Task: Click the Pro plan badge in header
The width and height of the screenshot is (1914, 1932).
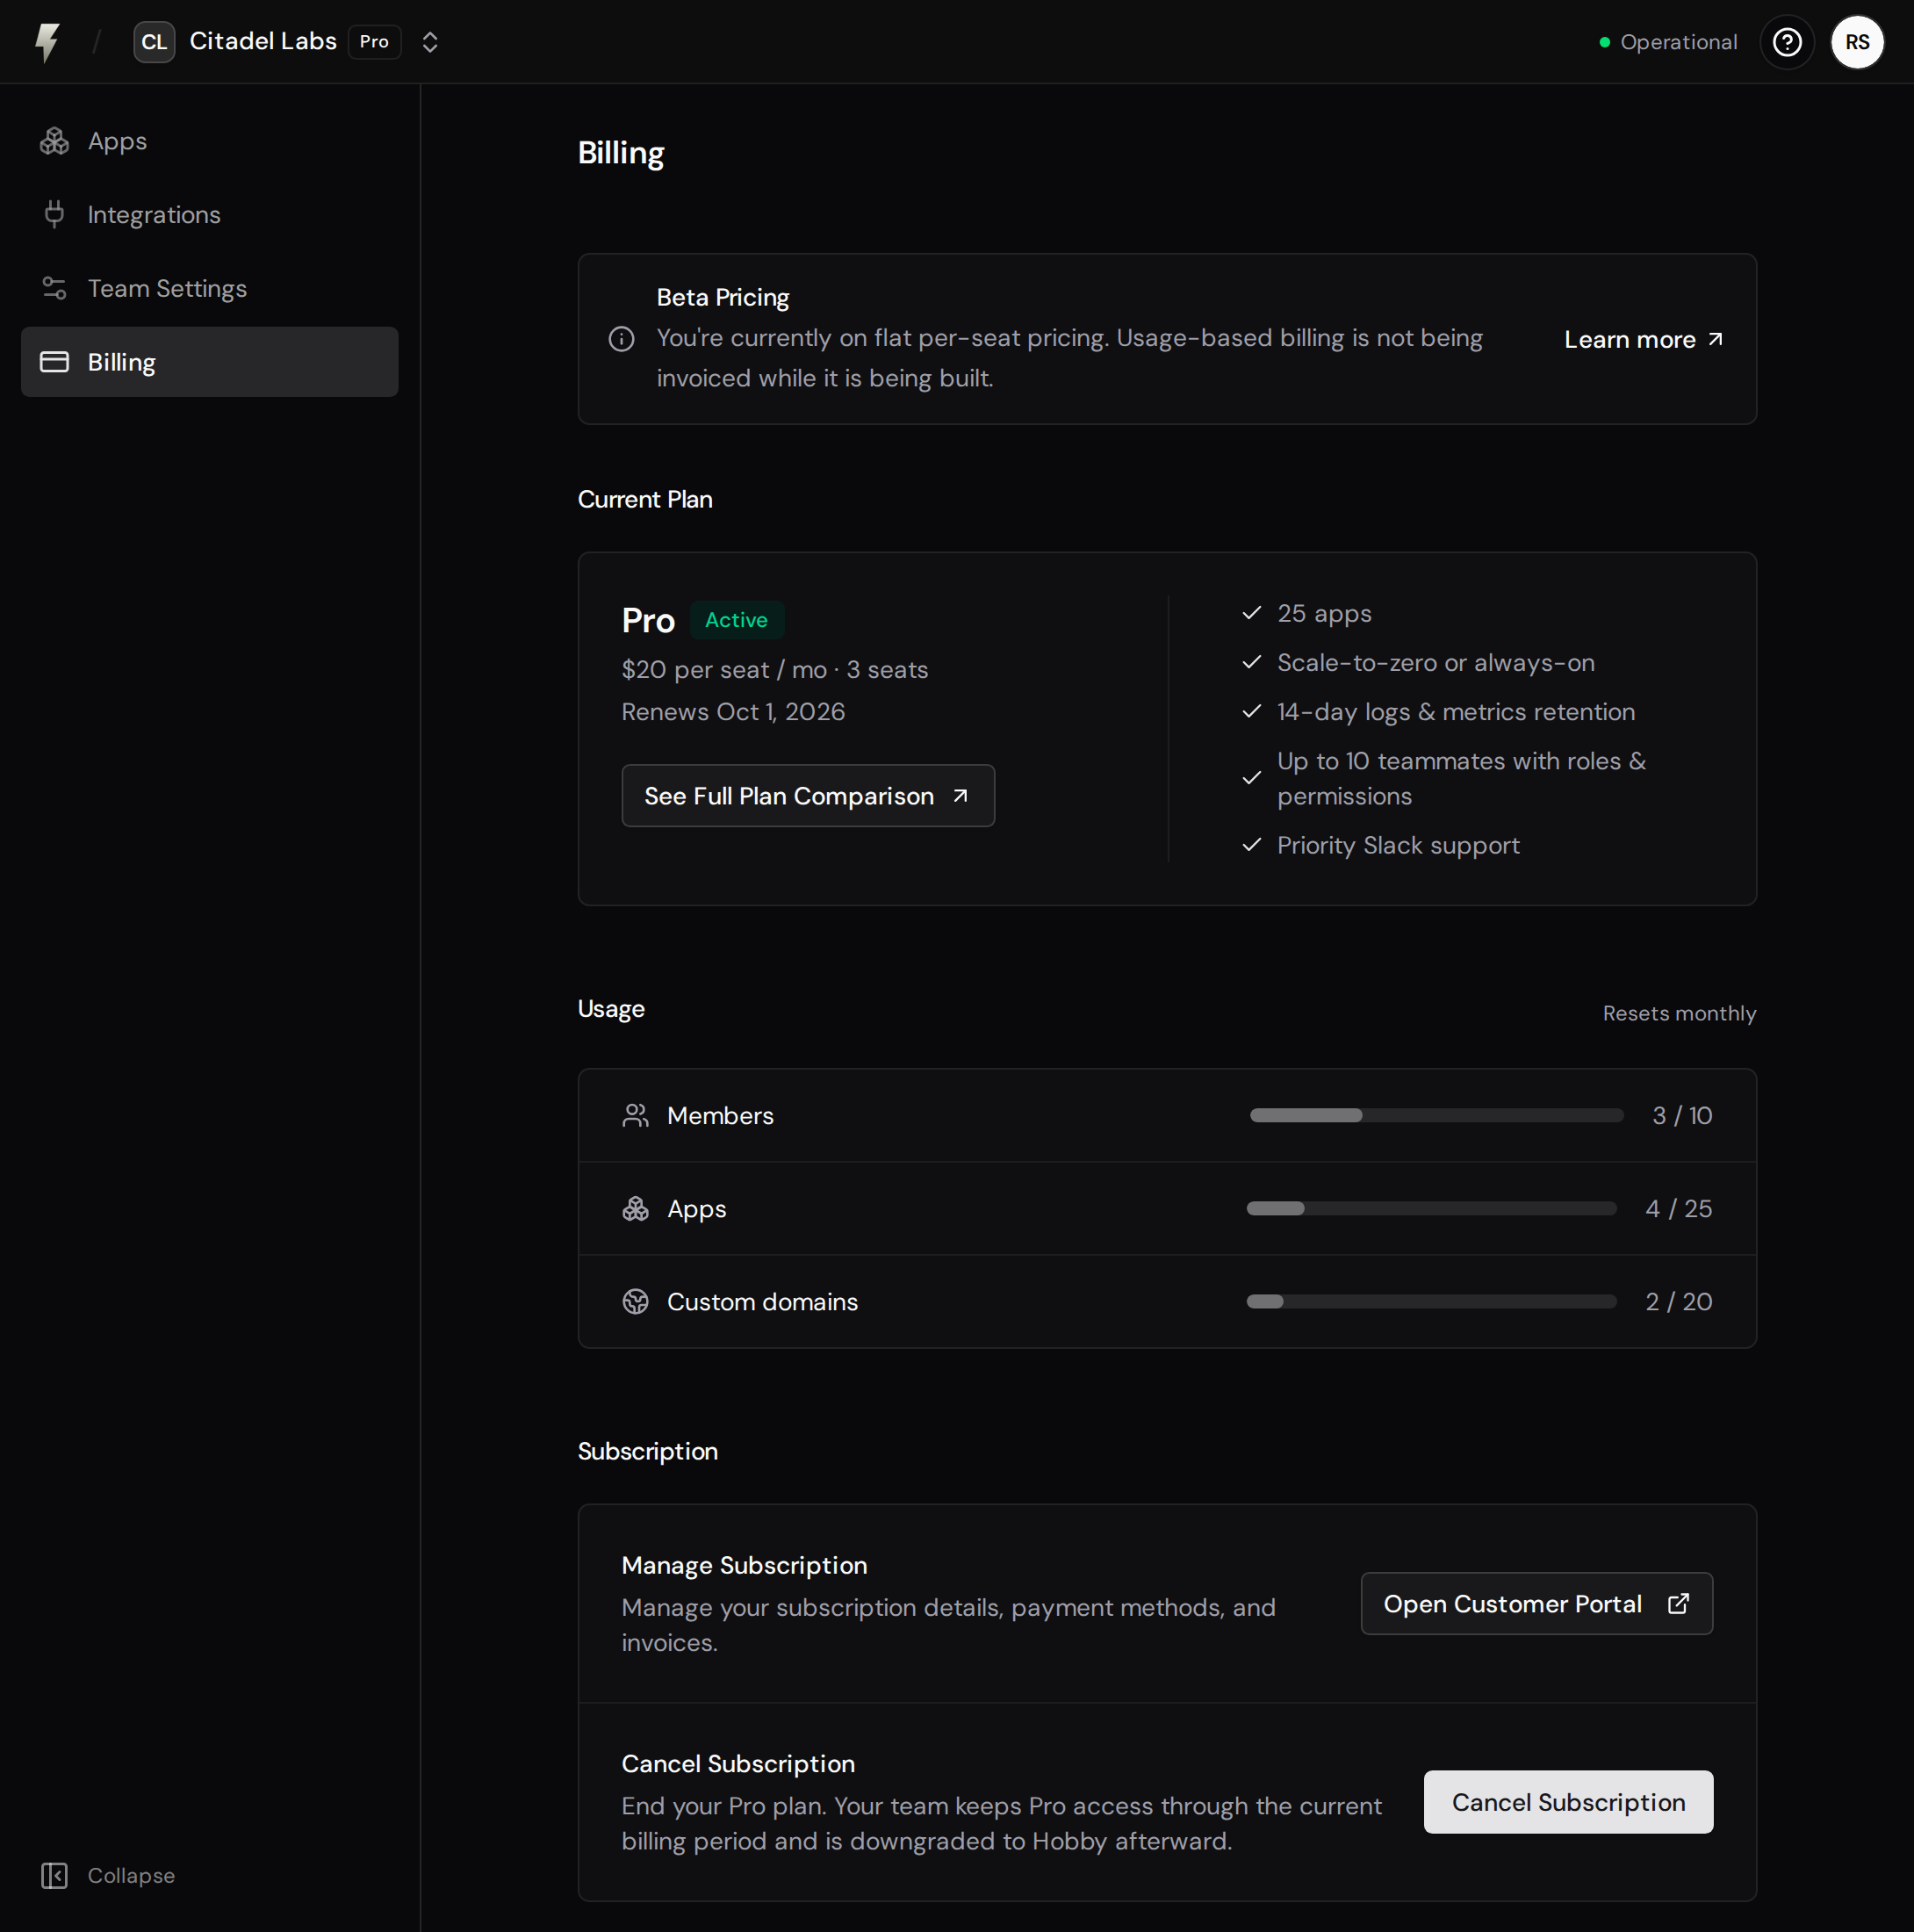Action: 374,42
